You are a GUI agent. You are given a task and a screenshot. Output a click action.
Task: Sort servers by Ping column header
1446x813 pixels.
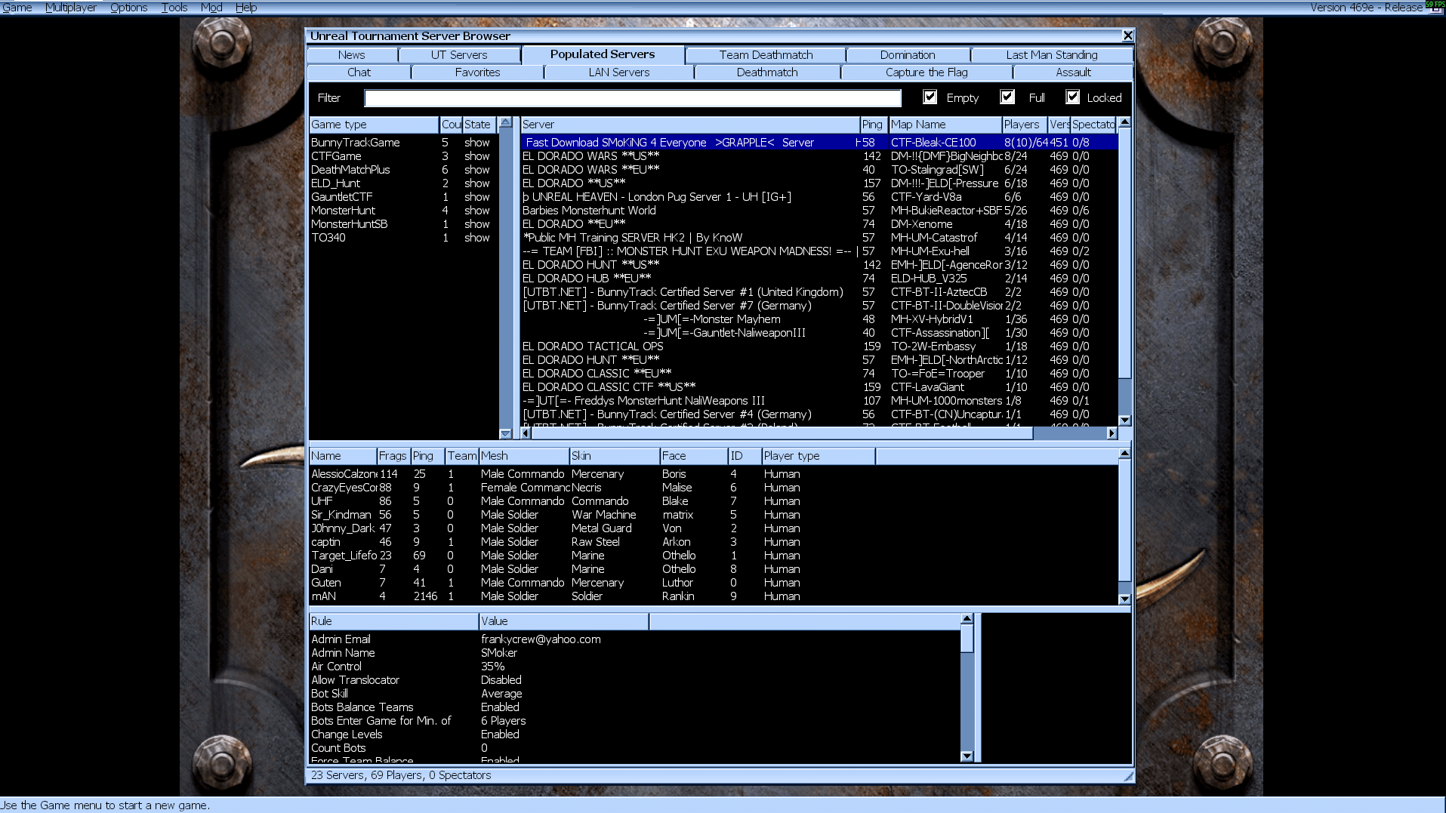point(874,125)
